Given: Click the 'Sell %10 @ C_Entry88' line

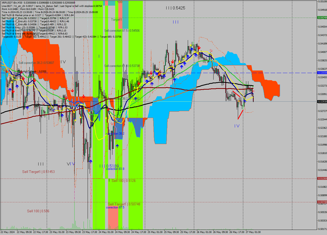Looking at the screenshot, I should pyautogui.click(x=34, y=24).
